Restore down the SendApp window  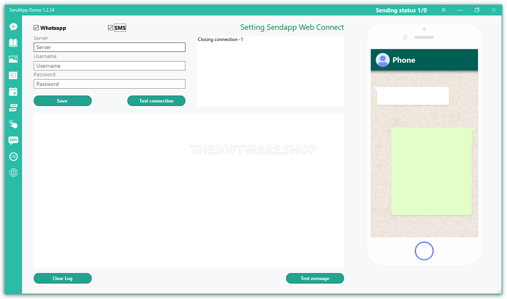pyautogui.click(x=477, y=10)
